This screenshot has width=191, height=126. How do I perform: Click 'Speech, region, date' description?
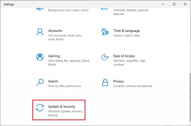127,35
